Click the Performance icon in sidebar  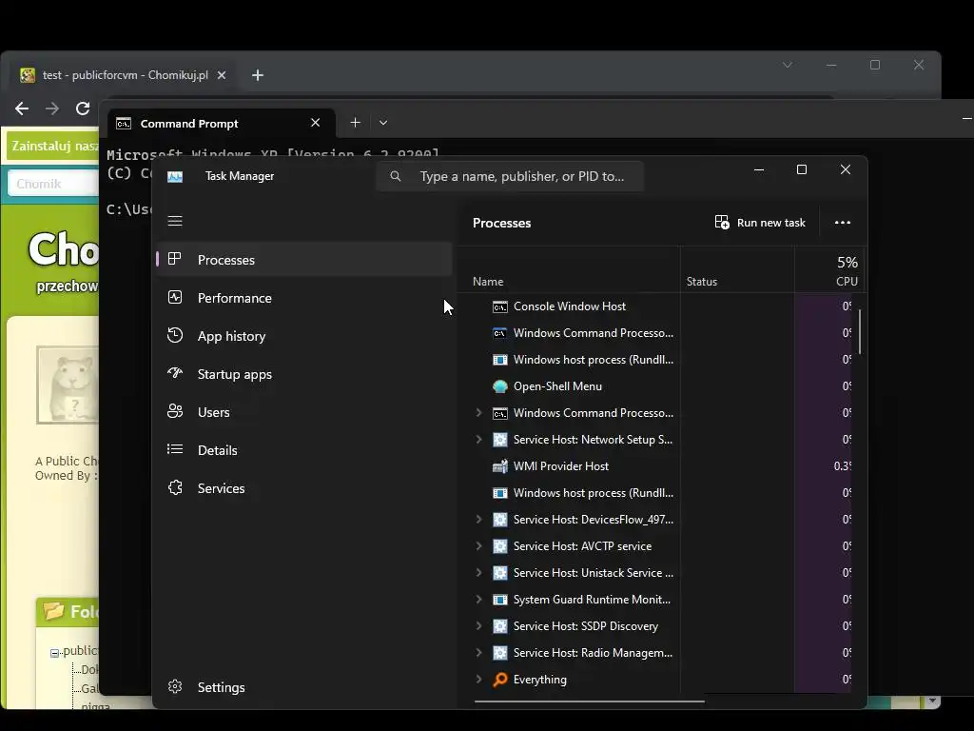[x=175, y=298]
